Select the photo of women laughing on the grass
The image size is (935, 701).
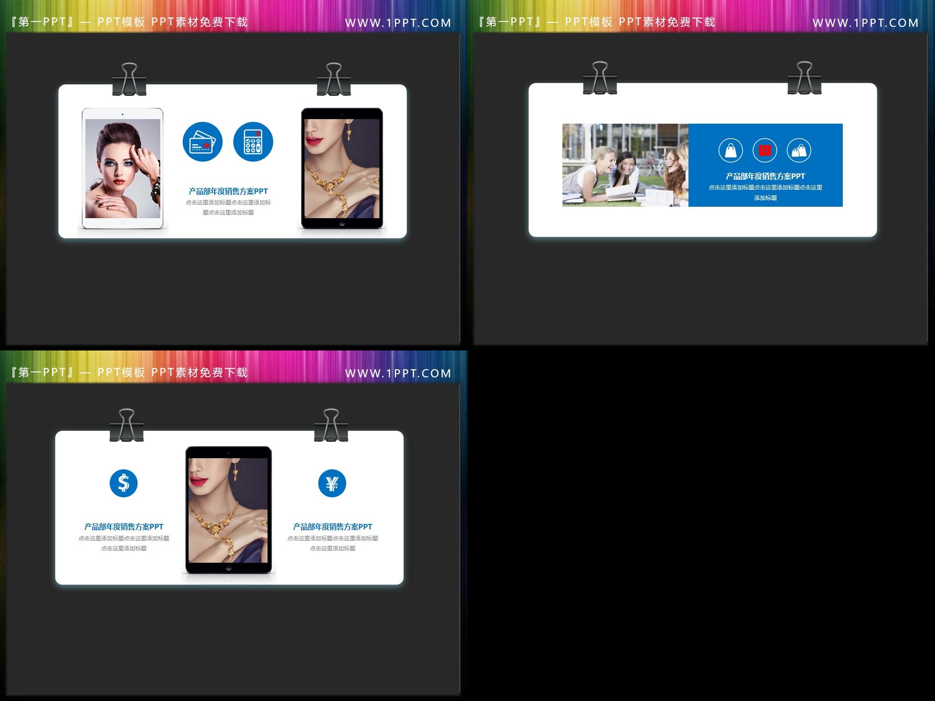coord(625,165)
